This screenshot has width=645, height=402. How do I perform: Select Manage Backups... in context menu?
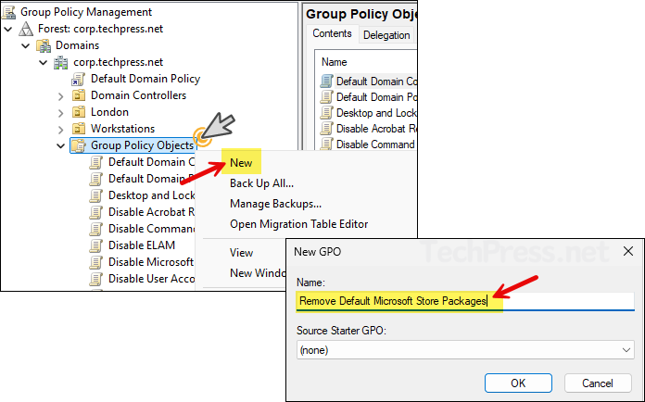(275, 204)
